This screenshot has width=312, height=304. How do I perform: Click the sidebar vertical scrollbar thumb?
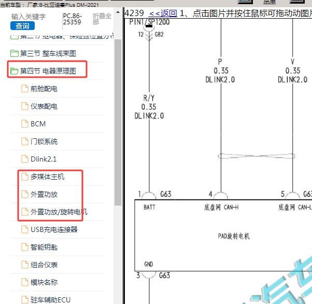point(118,122)
